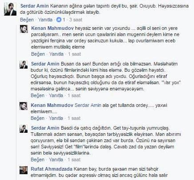
Task: Open tagged Serdar Amin mention in Kenan's reply
Action: (88, 105)
